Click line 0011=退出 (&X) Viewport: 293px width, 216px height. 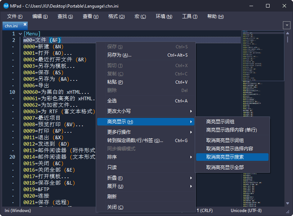coord(43,138)
